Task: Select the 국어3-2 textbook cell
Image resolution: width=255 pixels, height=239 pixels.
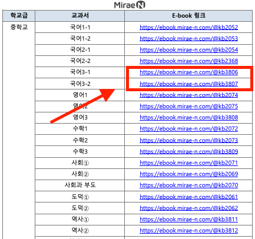Action: coord(80,84)
